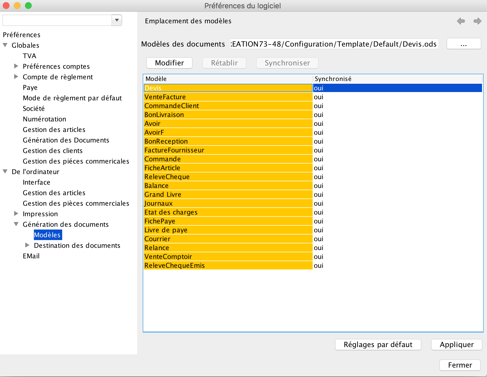
Task: Click the Synchronisé column header
Action: coord(333,79)
